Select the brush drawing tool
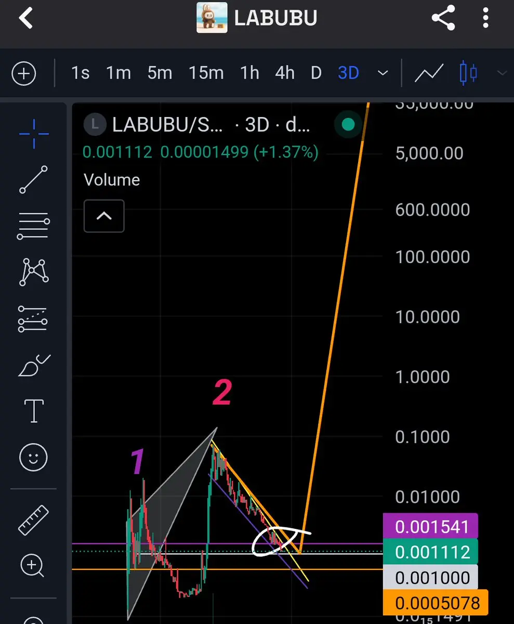Viewport: 514px width, 624px height. pyautogui.click(x=34, y=365)
